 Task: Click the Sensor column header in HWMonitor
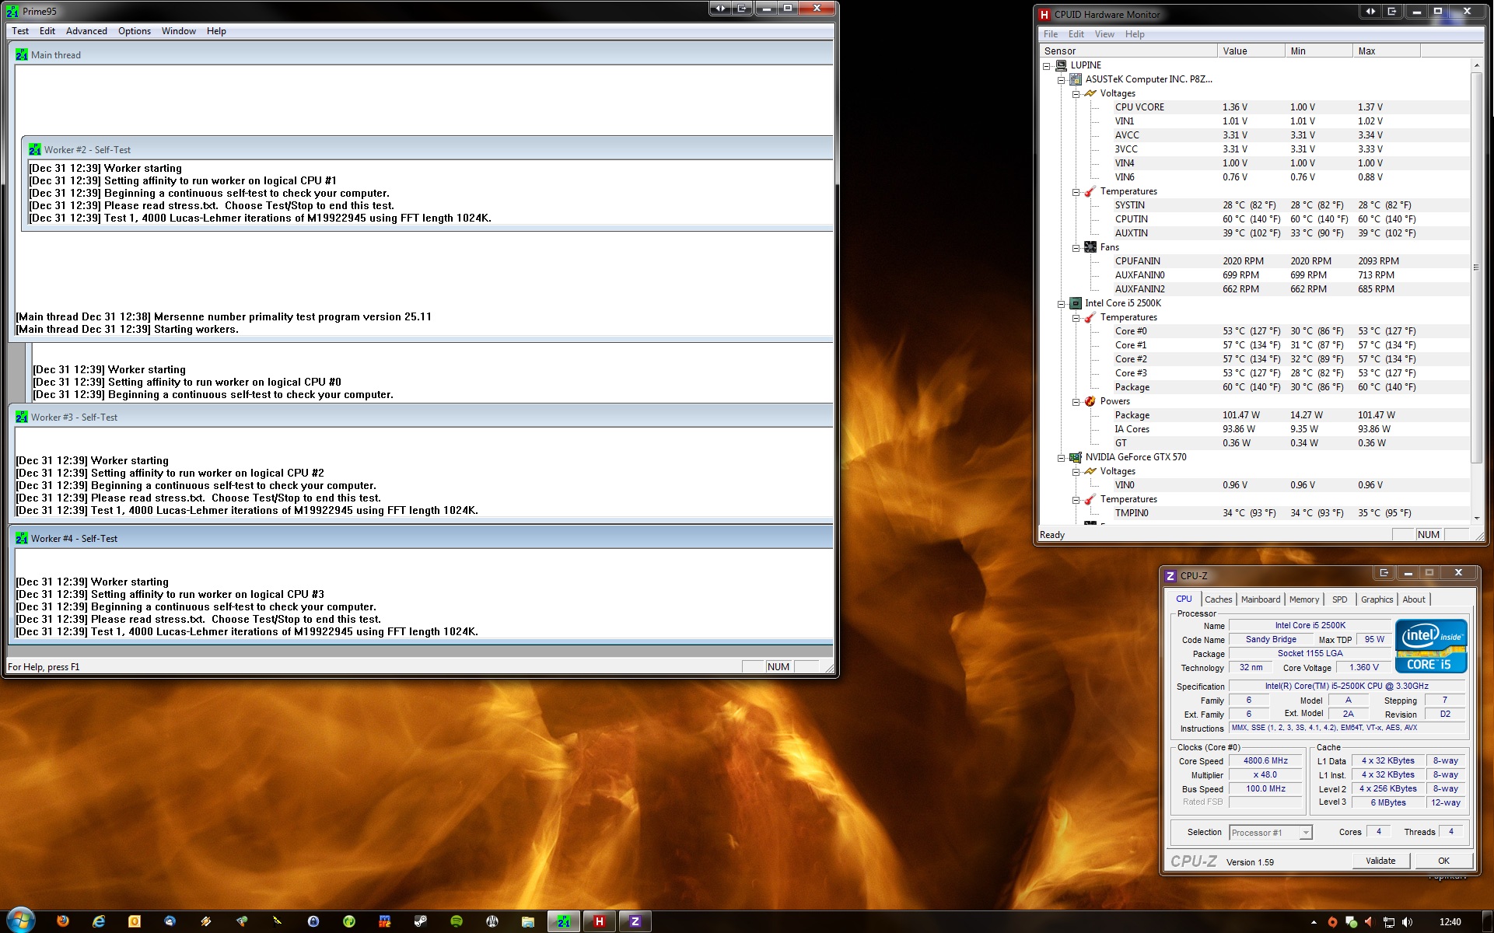[1128, 51]
